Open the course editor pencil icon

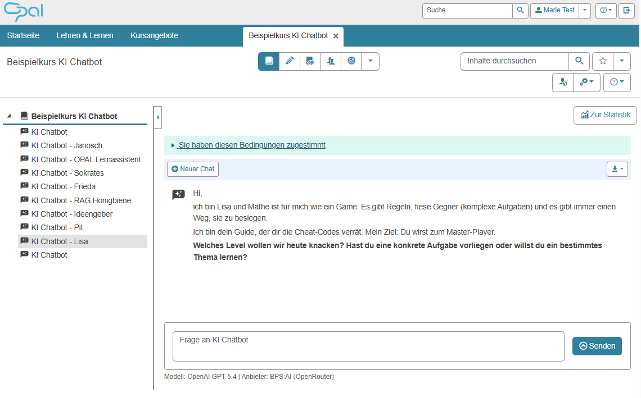click(290, 61)
